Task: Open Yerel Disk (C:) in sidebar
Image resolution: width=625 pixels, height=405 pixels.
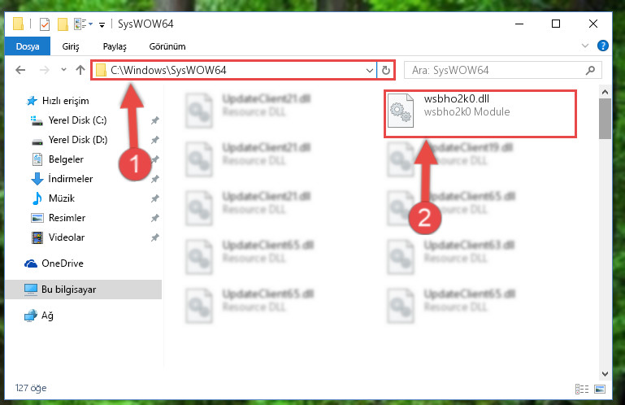Action: click(x=77, y=120)
